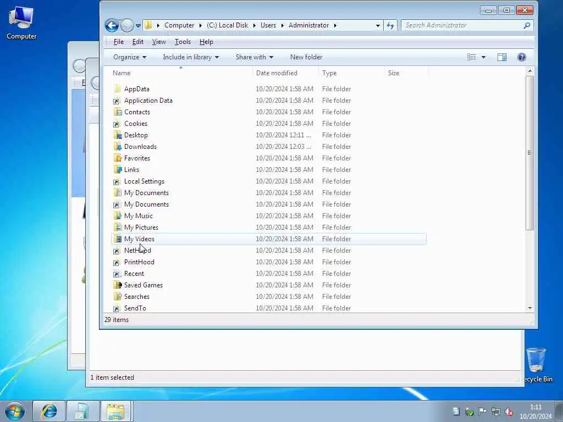Click the Change your view icon
The height and width of the screenshot is (422, 563).
coord(471,57)
